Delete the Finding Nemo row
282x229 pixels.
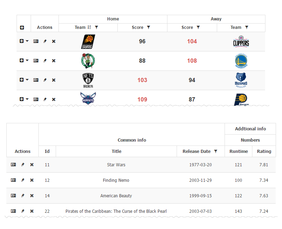tap(32, 180)
